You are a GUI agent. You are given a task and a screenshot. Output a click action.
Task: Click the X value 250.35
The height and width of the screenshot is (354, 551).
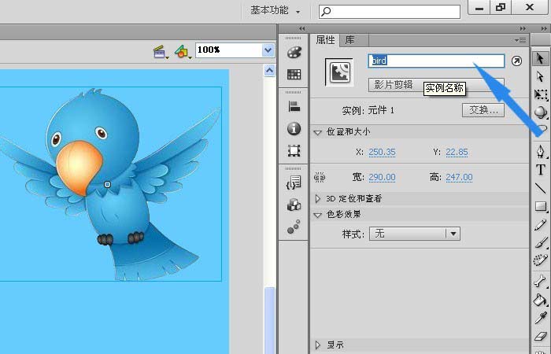point(382,152)
